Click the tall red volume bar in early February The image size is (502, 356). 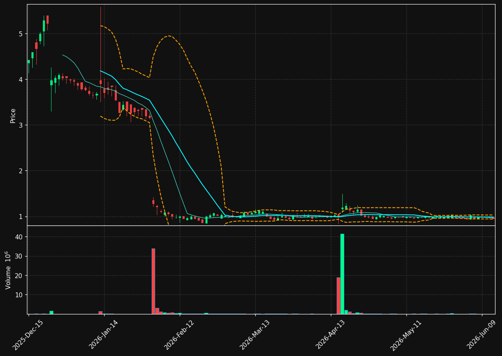[153, 281]
